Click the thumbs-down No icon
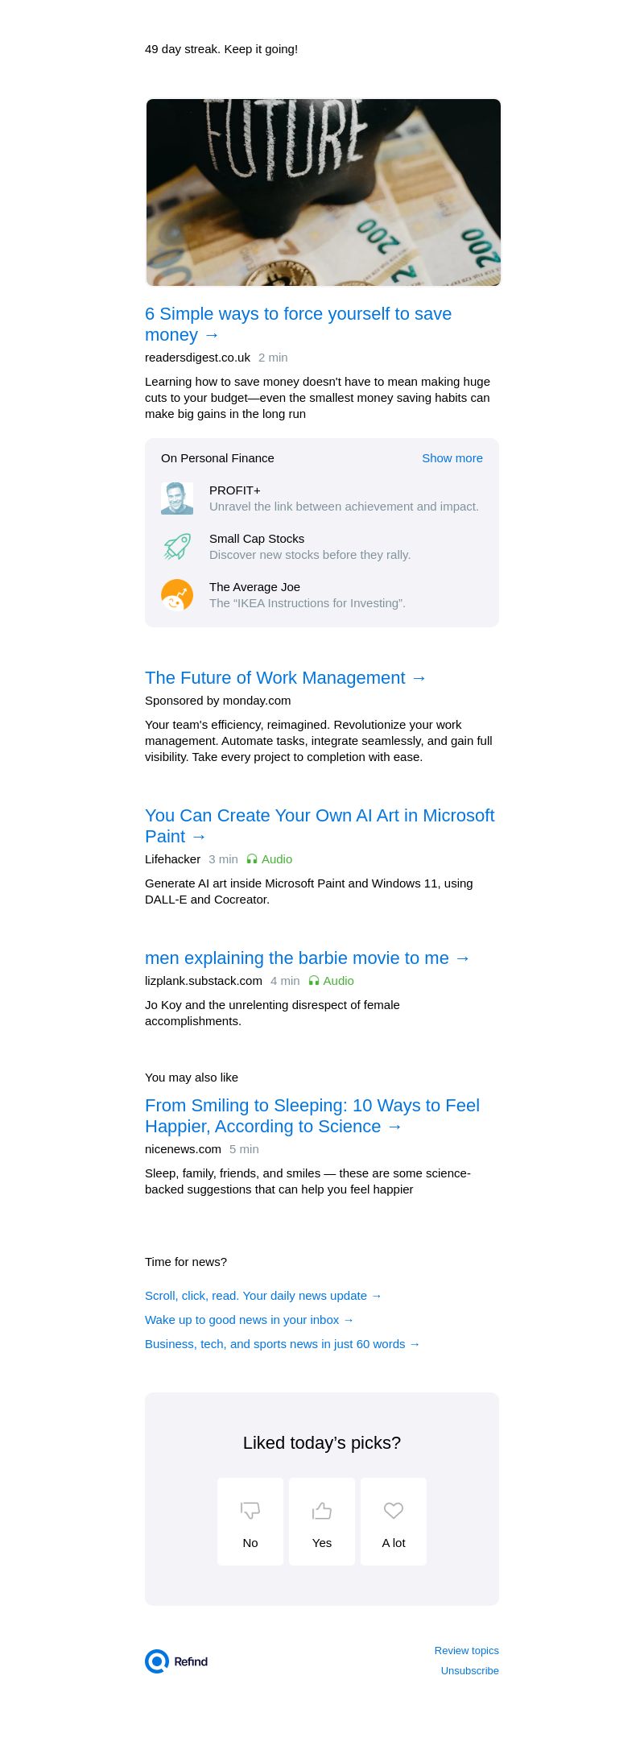The image size is (644, 1754). [x=250, y=1510]
